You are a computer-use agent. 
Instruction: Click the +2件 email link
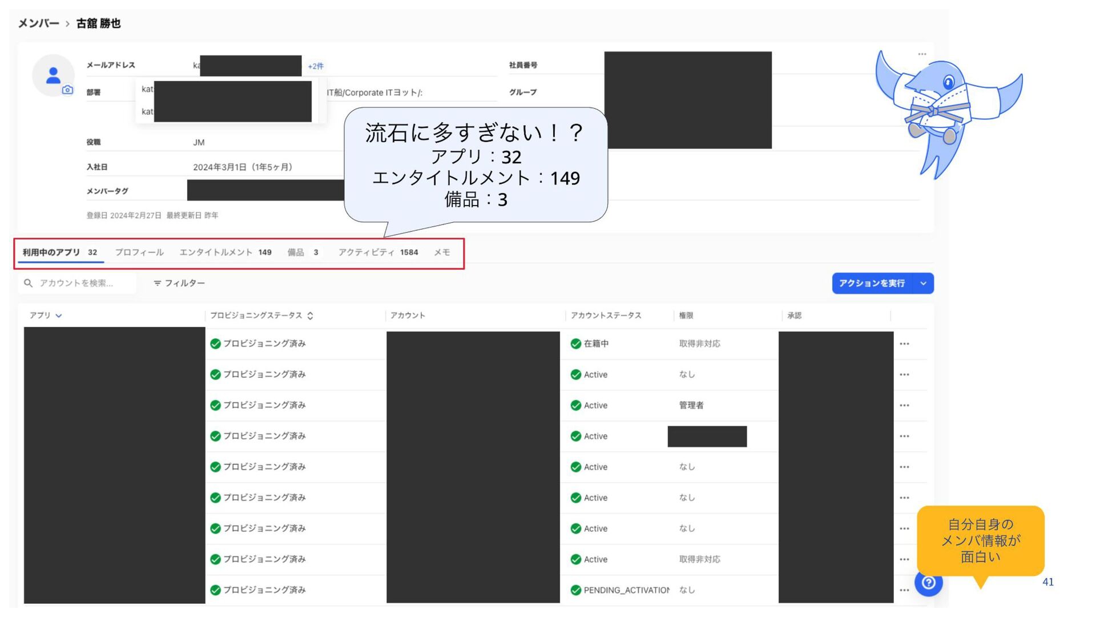pos(316,66)
